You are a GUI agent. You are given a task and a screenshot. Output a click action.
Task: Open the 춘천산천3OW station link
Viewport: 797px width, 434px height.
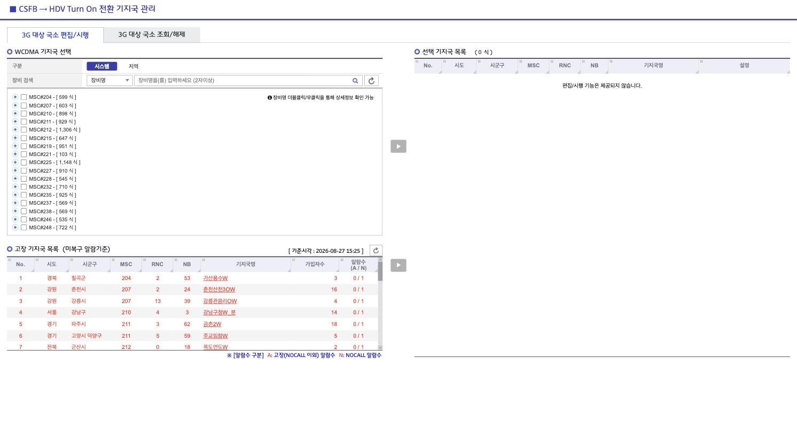pos(219,290)
